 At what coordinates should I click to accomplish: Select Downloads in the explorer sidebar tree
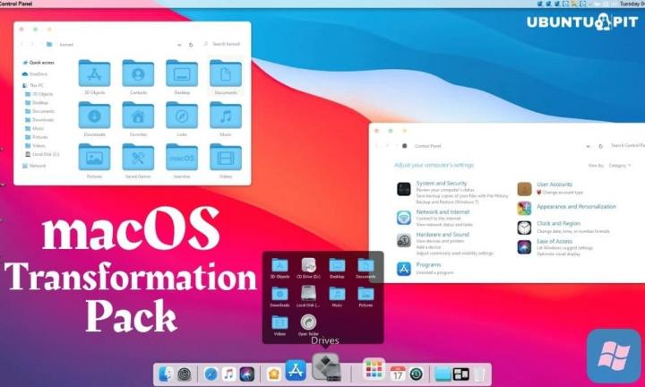pos(39,120)
